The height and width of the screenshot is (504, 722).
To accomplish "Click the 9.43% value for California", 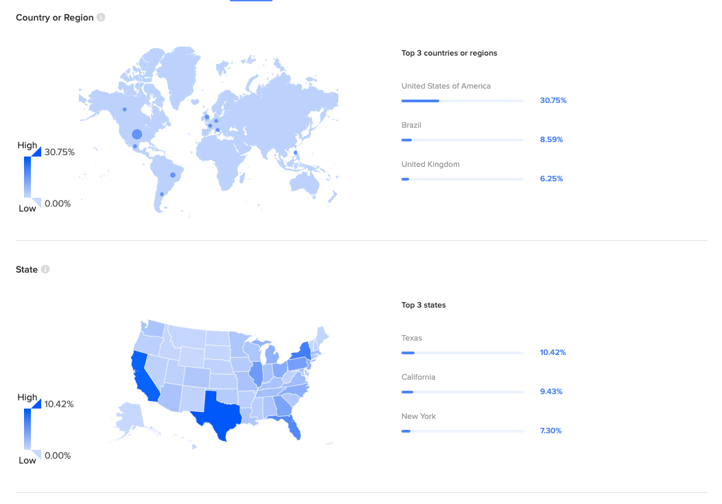I will pos(551,391).
